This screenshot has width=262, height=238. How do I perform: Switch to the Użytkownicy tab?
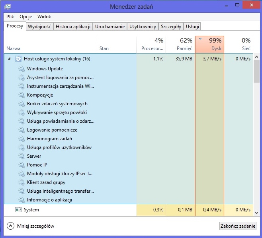[x=143, y=27]
